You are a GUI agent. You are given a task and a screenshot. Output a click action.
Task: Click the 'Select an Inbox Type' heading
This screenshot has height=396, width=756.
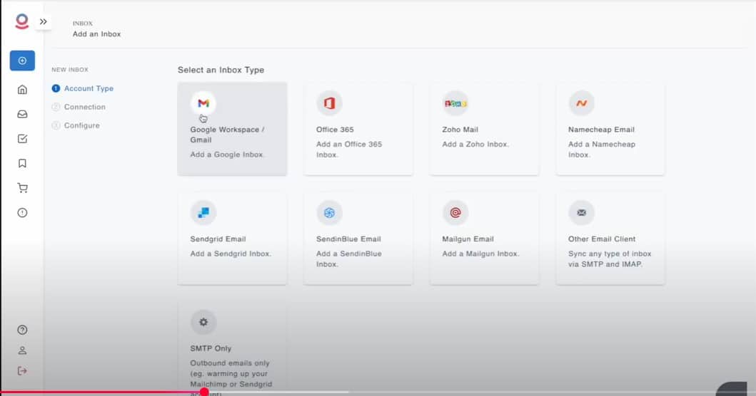(x=221, y=70)
